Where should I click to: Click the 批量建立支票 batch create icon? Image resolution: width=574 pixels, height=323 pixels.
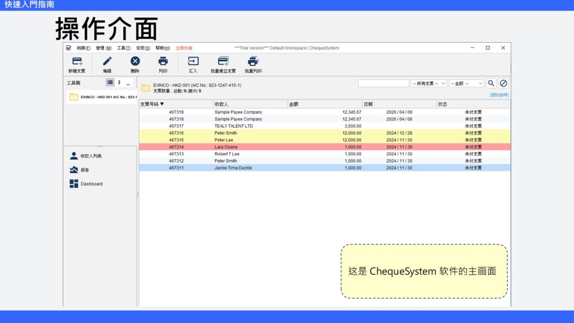(223, 61)
